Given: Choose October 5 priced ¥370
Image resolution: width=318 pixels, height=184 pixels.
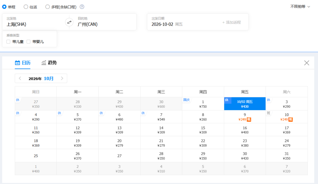Looking at the screenshot, I should [x=78, y=117].
